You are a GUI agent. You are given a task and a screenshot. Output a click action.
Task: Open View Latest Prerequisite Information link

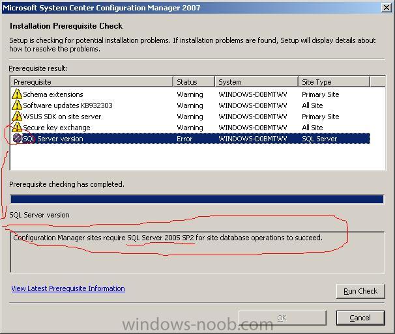click(68, 288)
